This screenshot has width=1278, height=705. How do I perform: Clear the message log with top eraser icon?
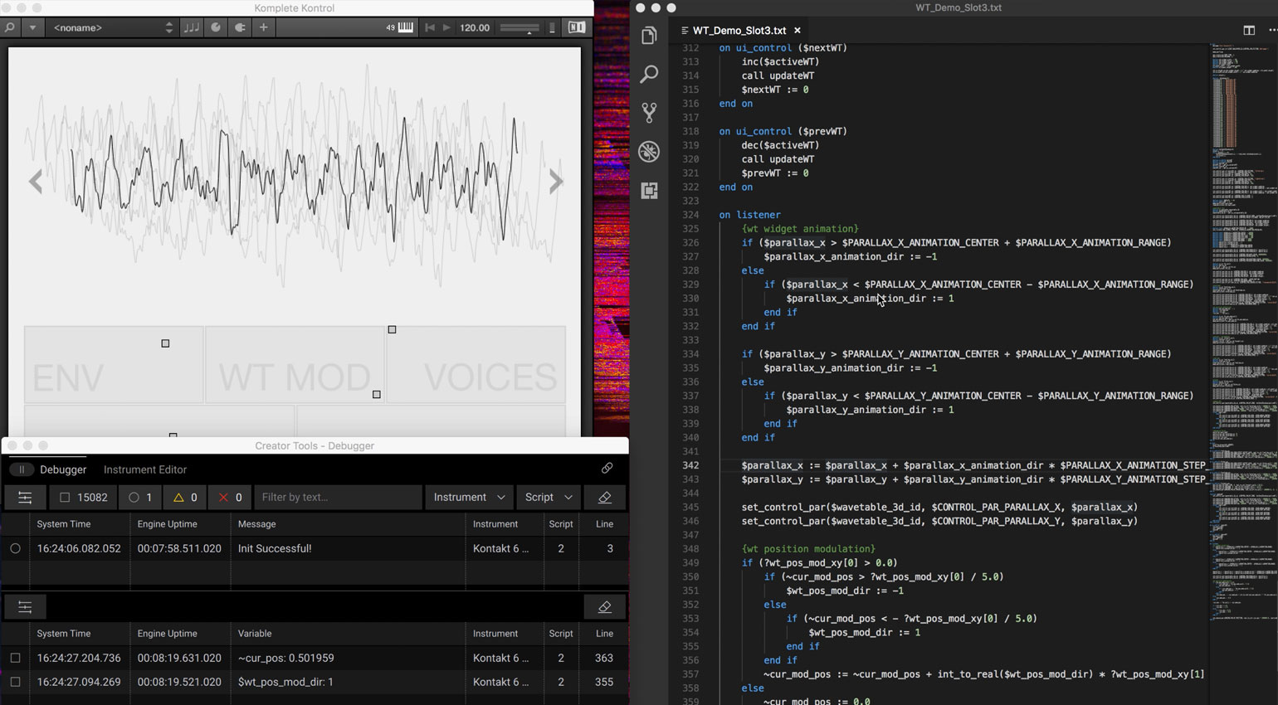click(x=604, y=498)
